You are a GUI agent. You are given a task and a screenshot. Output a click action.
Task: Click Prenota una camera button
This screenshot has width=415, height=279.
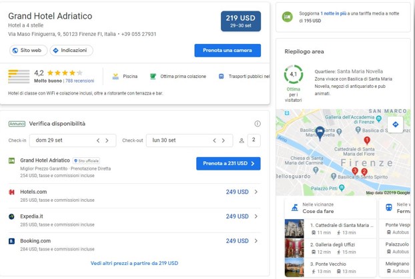tap(228, 51)
